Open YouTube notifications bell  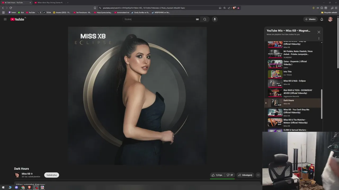click(322, 19)
